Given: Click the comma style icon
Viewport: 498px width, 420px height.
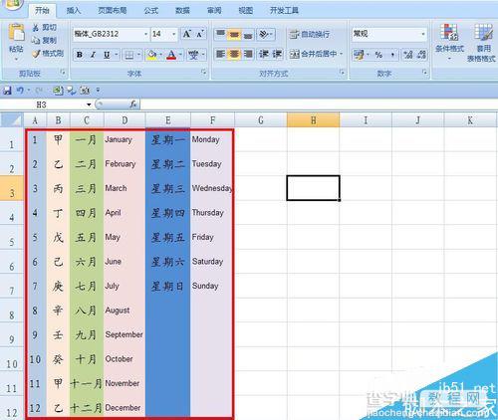Looking at the screenshot, I should pos(392,55).
